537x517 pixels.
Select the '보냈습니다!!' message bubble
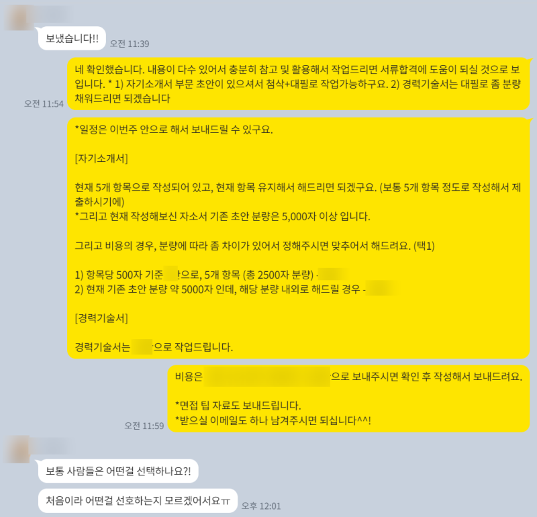coord(72,38)
